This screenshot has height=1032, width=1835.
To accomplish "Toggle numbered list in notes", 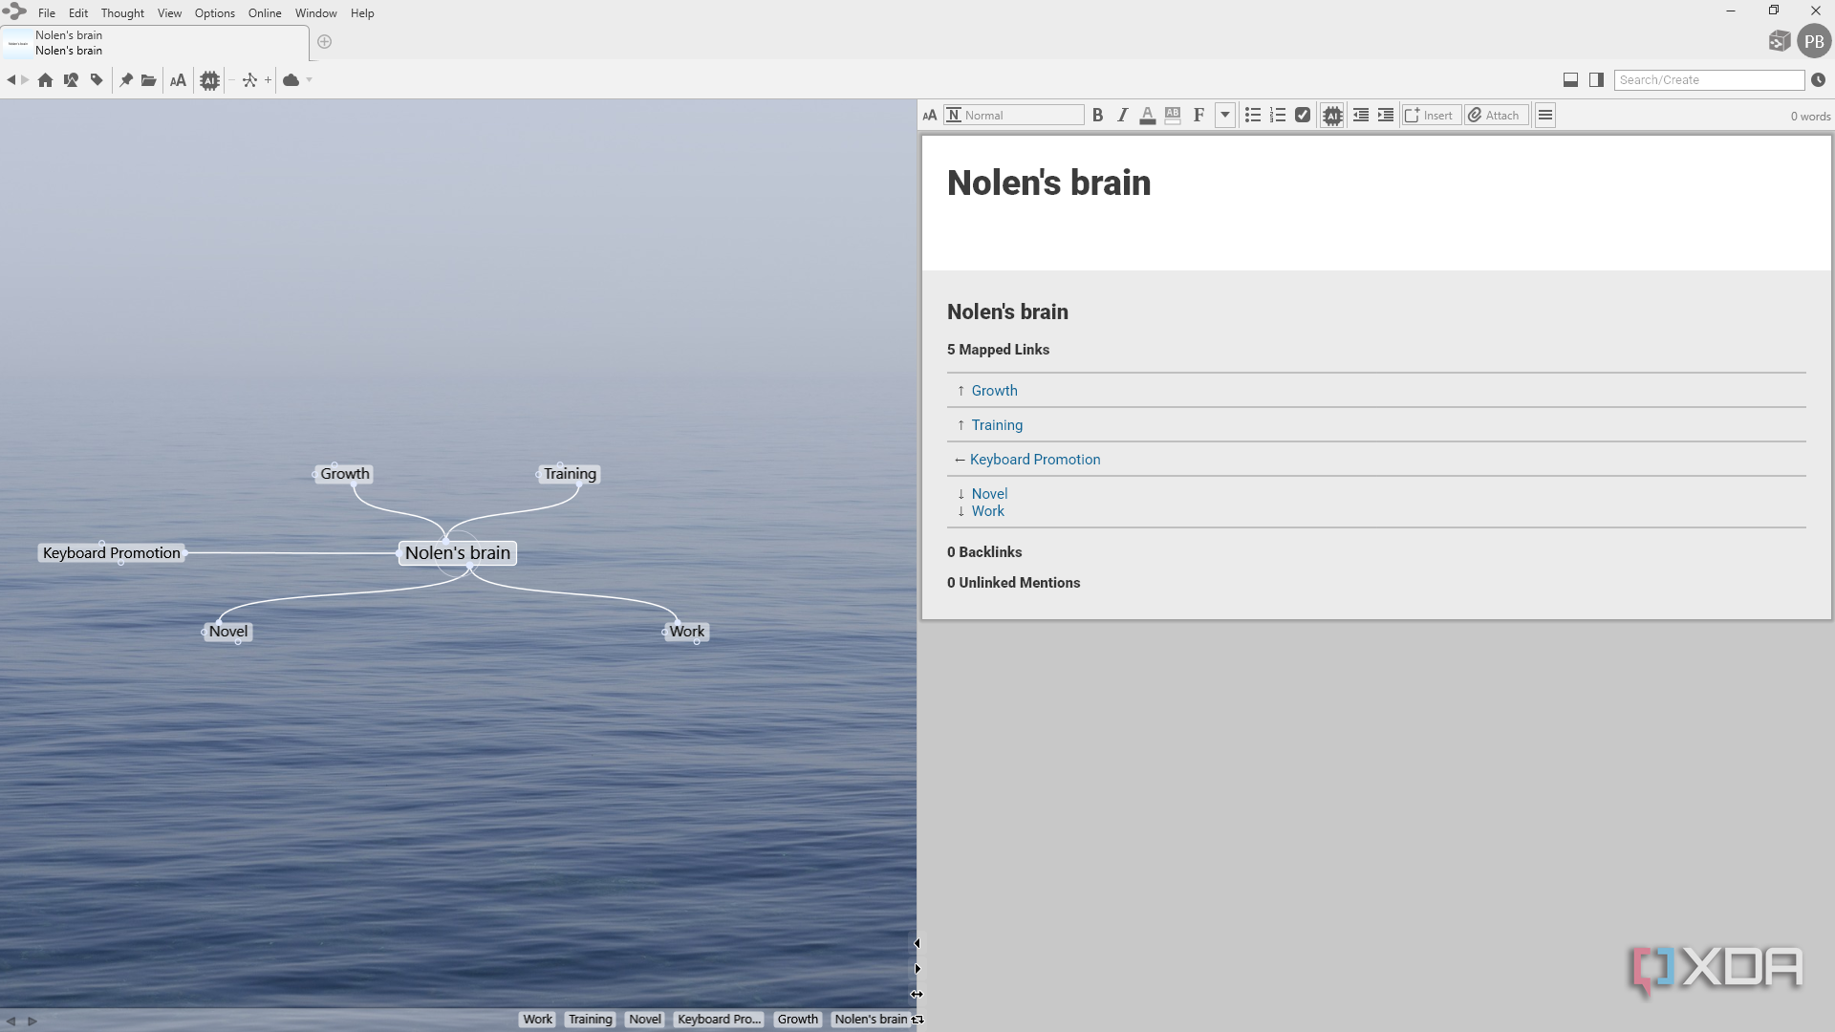I will tap(1278, 116).
